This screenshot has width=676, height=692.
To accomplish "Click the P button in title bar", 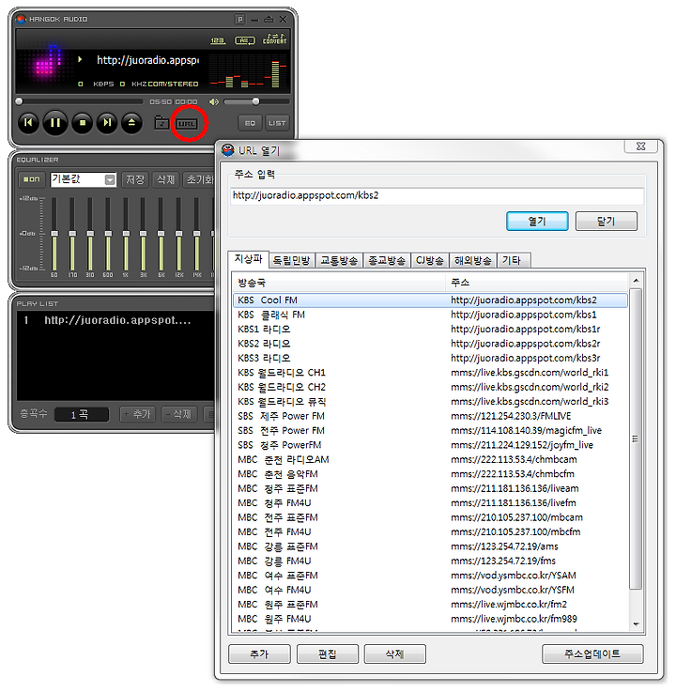I will coord(239,19).
